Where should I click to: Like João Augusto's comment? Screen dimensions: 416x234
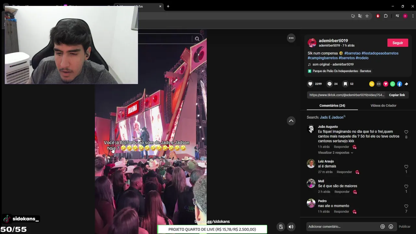tap(406, 132)
